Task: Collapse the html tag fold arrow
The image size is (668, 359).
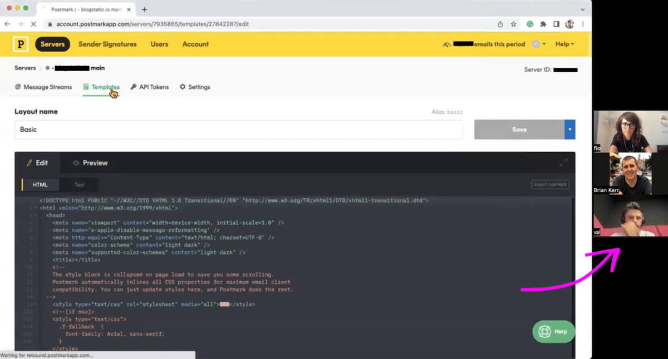Action: [x=35, y=208]
